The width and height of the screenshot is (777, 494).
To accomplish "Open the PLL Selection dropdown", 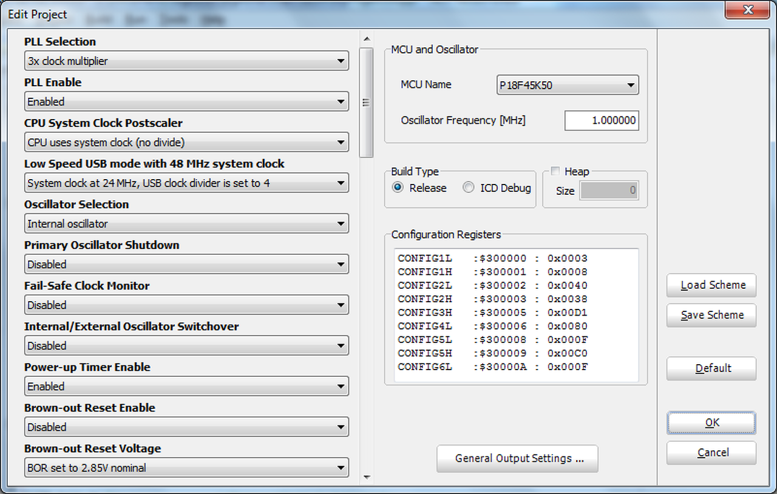I will pyautogui.click(x=186, y=61).
